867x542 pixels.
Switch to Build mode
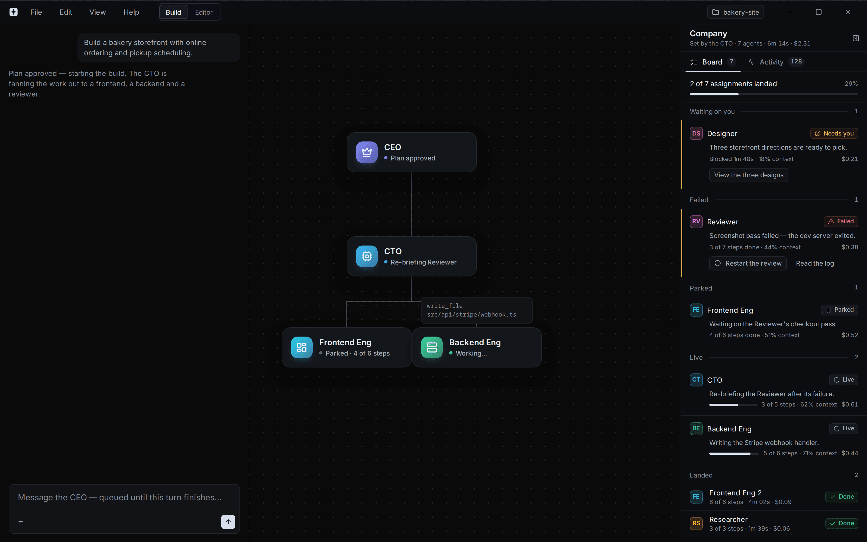[x=173, y=12]
